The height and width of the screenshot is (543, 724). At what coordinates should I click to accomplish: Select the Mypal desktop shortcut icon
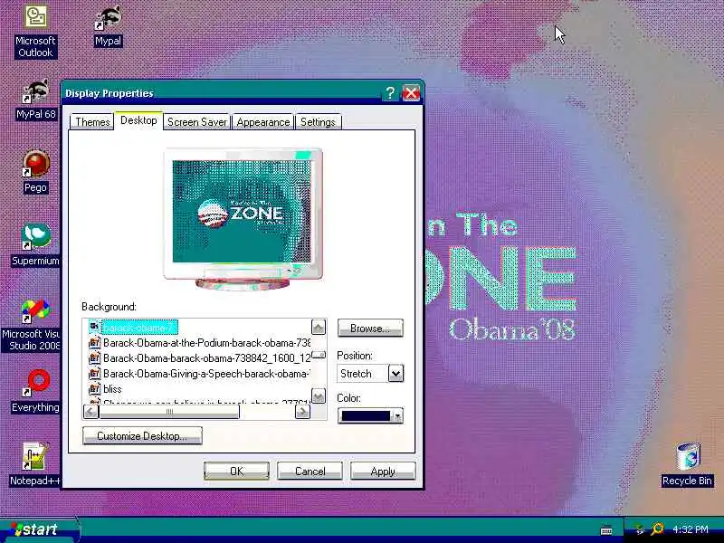108,26
